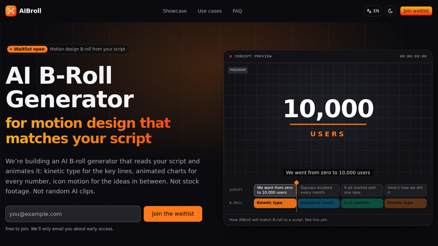Click 'Free to join' note text

pos(59,229)
